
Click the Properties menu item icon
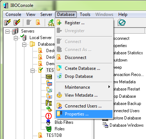pyautogui.click(x=59, y=113)
